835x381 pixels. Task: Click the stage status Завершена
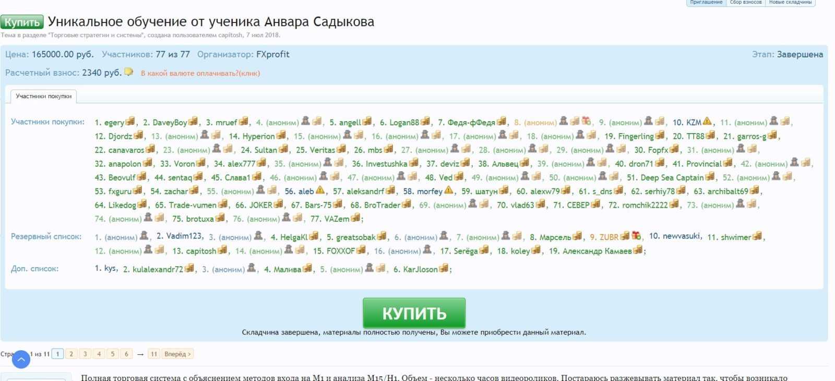coord(800,54)
